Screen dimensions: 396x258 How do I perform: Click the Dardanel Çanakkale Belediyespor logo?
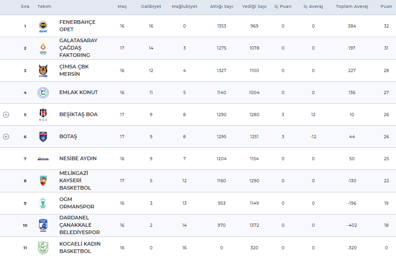tap(43, 225)
